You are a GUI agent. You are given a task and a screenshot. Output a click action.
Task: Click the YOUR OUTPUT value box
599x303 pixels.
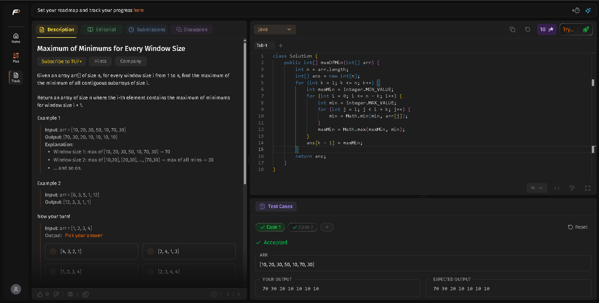338,289
